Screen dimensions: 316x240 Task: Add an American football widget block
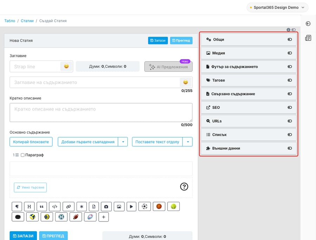(x=76, y=217)
